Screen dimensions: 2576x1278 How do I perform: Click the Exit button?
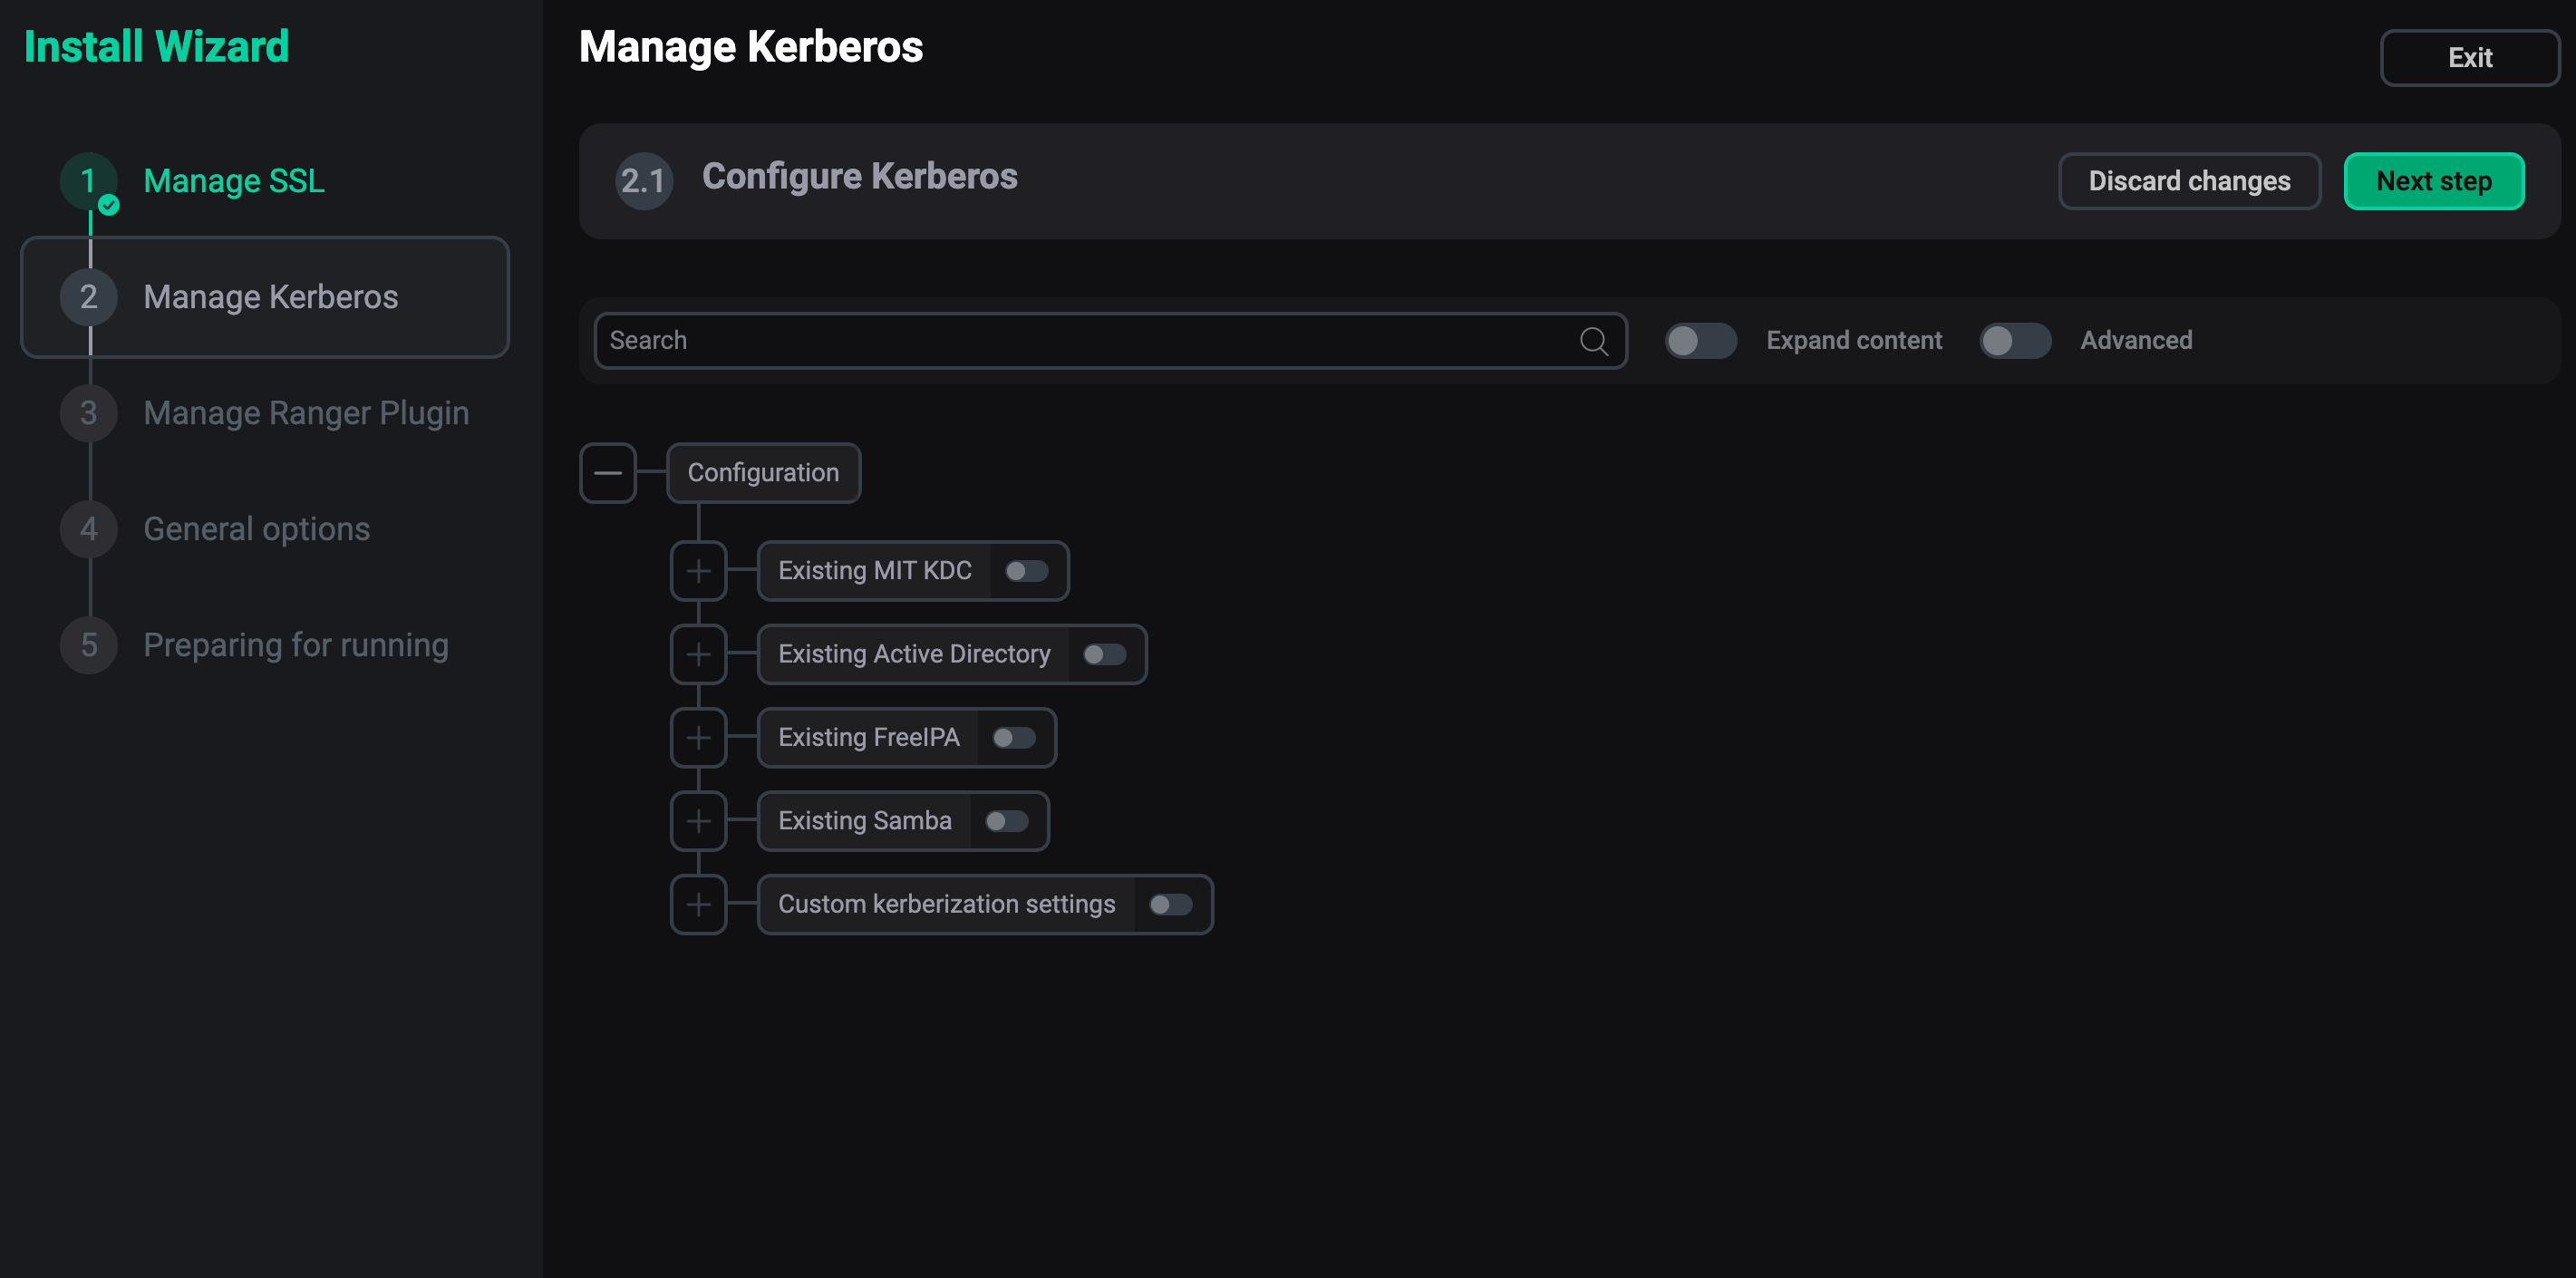[x=2469, y=58]
